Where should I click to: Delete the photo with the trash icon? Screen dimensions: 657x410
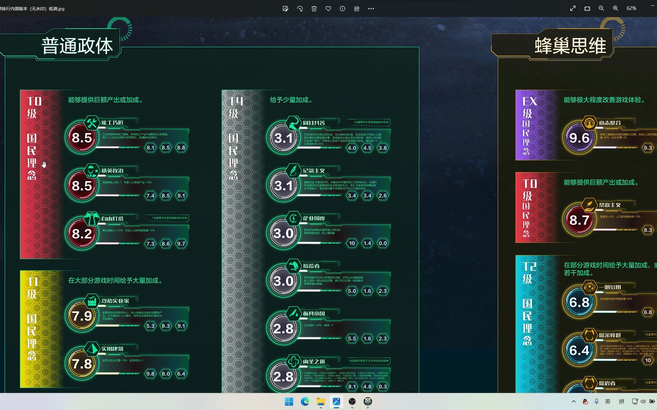(x=314, y=9)
